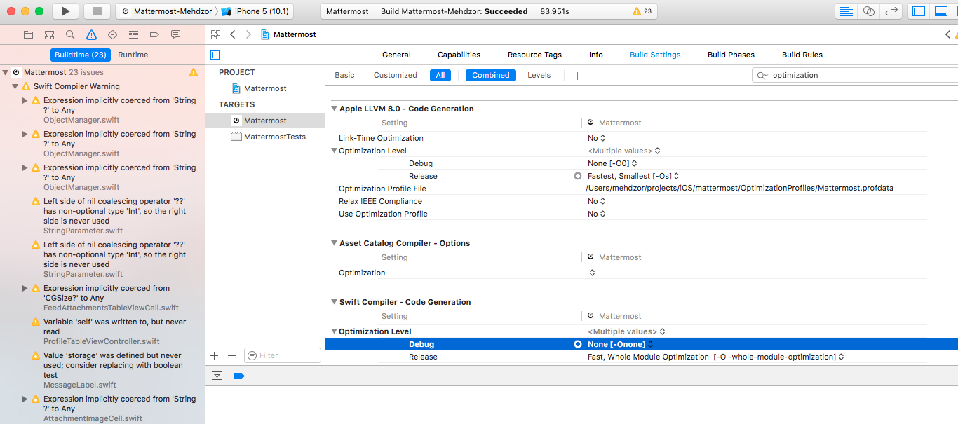The width and height of the screenshot is (958, 424).
Task: Collapse the Swift Compiler Warning group
Action: point(15,86)
